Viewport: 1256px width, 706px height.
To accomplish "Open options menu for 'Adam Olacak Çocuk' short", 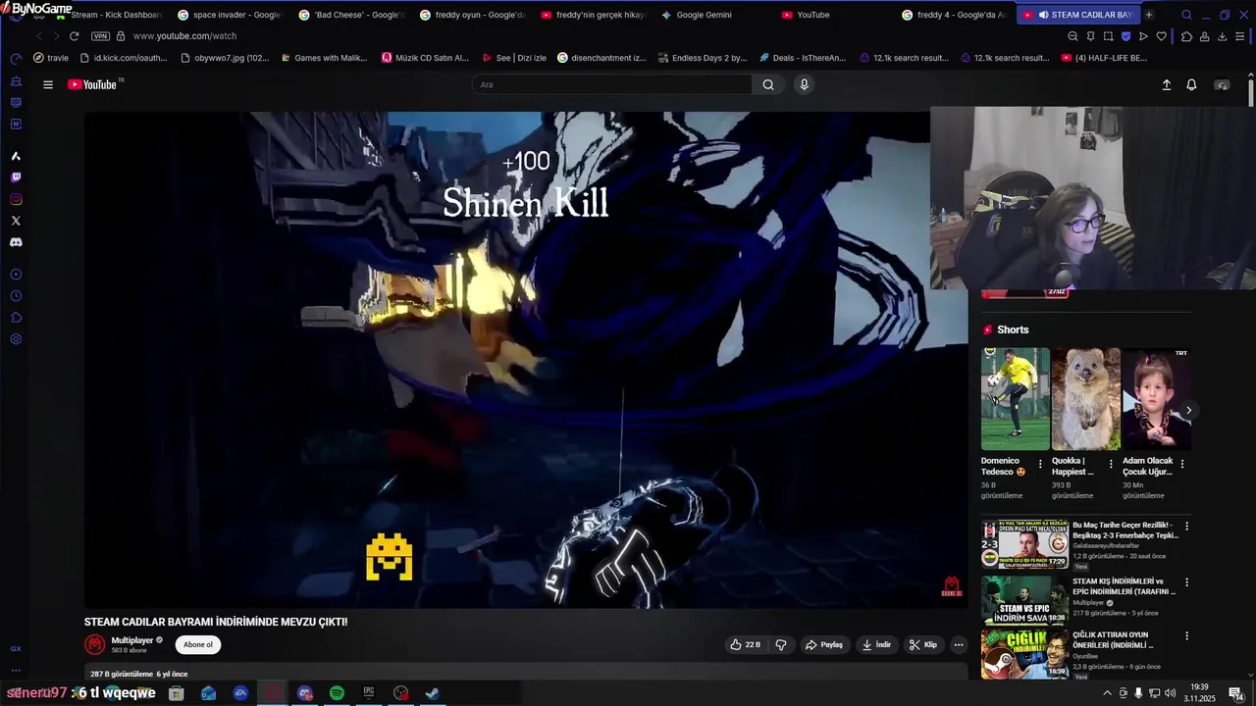I will tap(1182, 464).
